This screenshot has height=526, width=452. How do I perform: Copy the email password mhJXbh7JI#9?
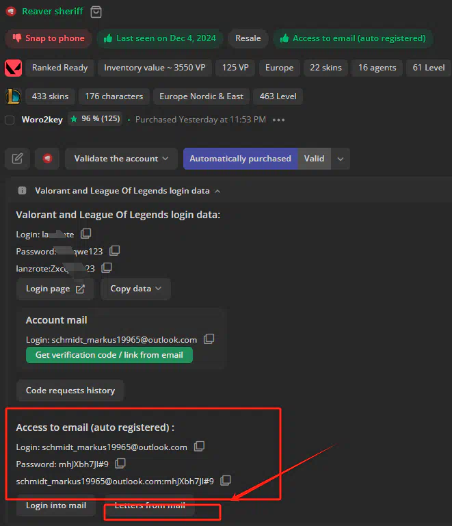120,463
